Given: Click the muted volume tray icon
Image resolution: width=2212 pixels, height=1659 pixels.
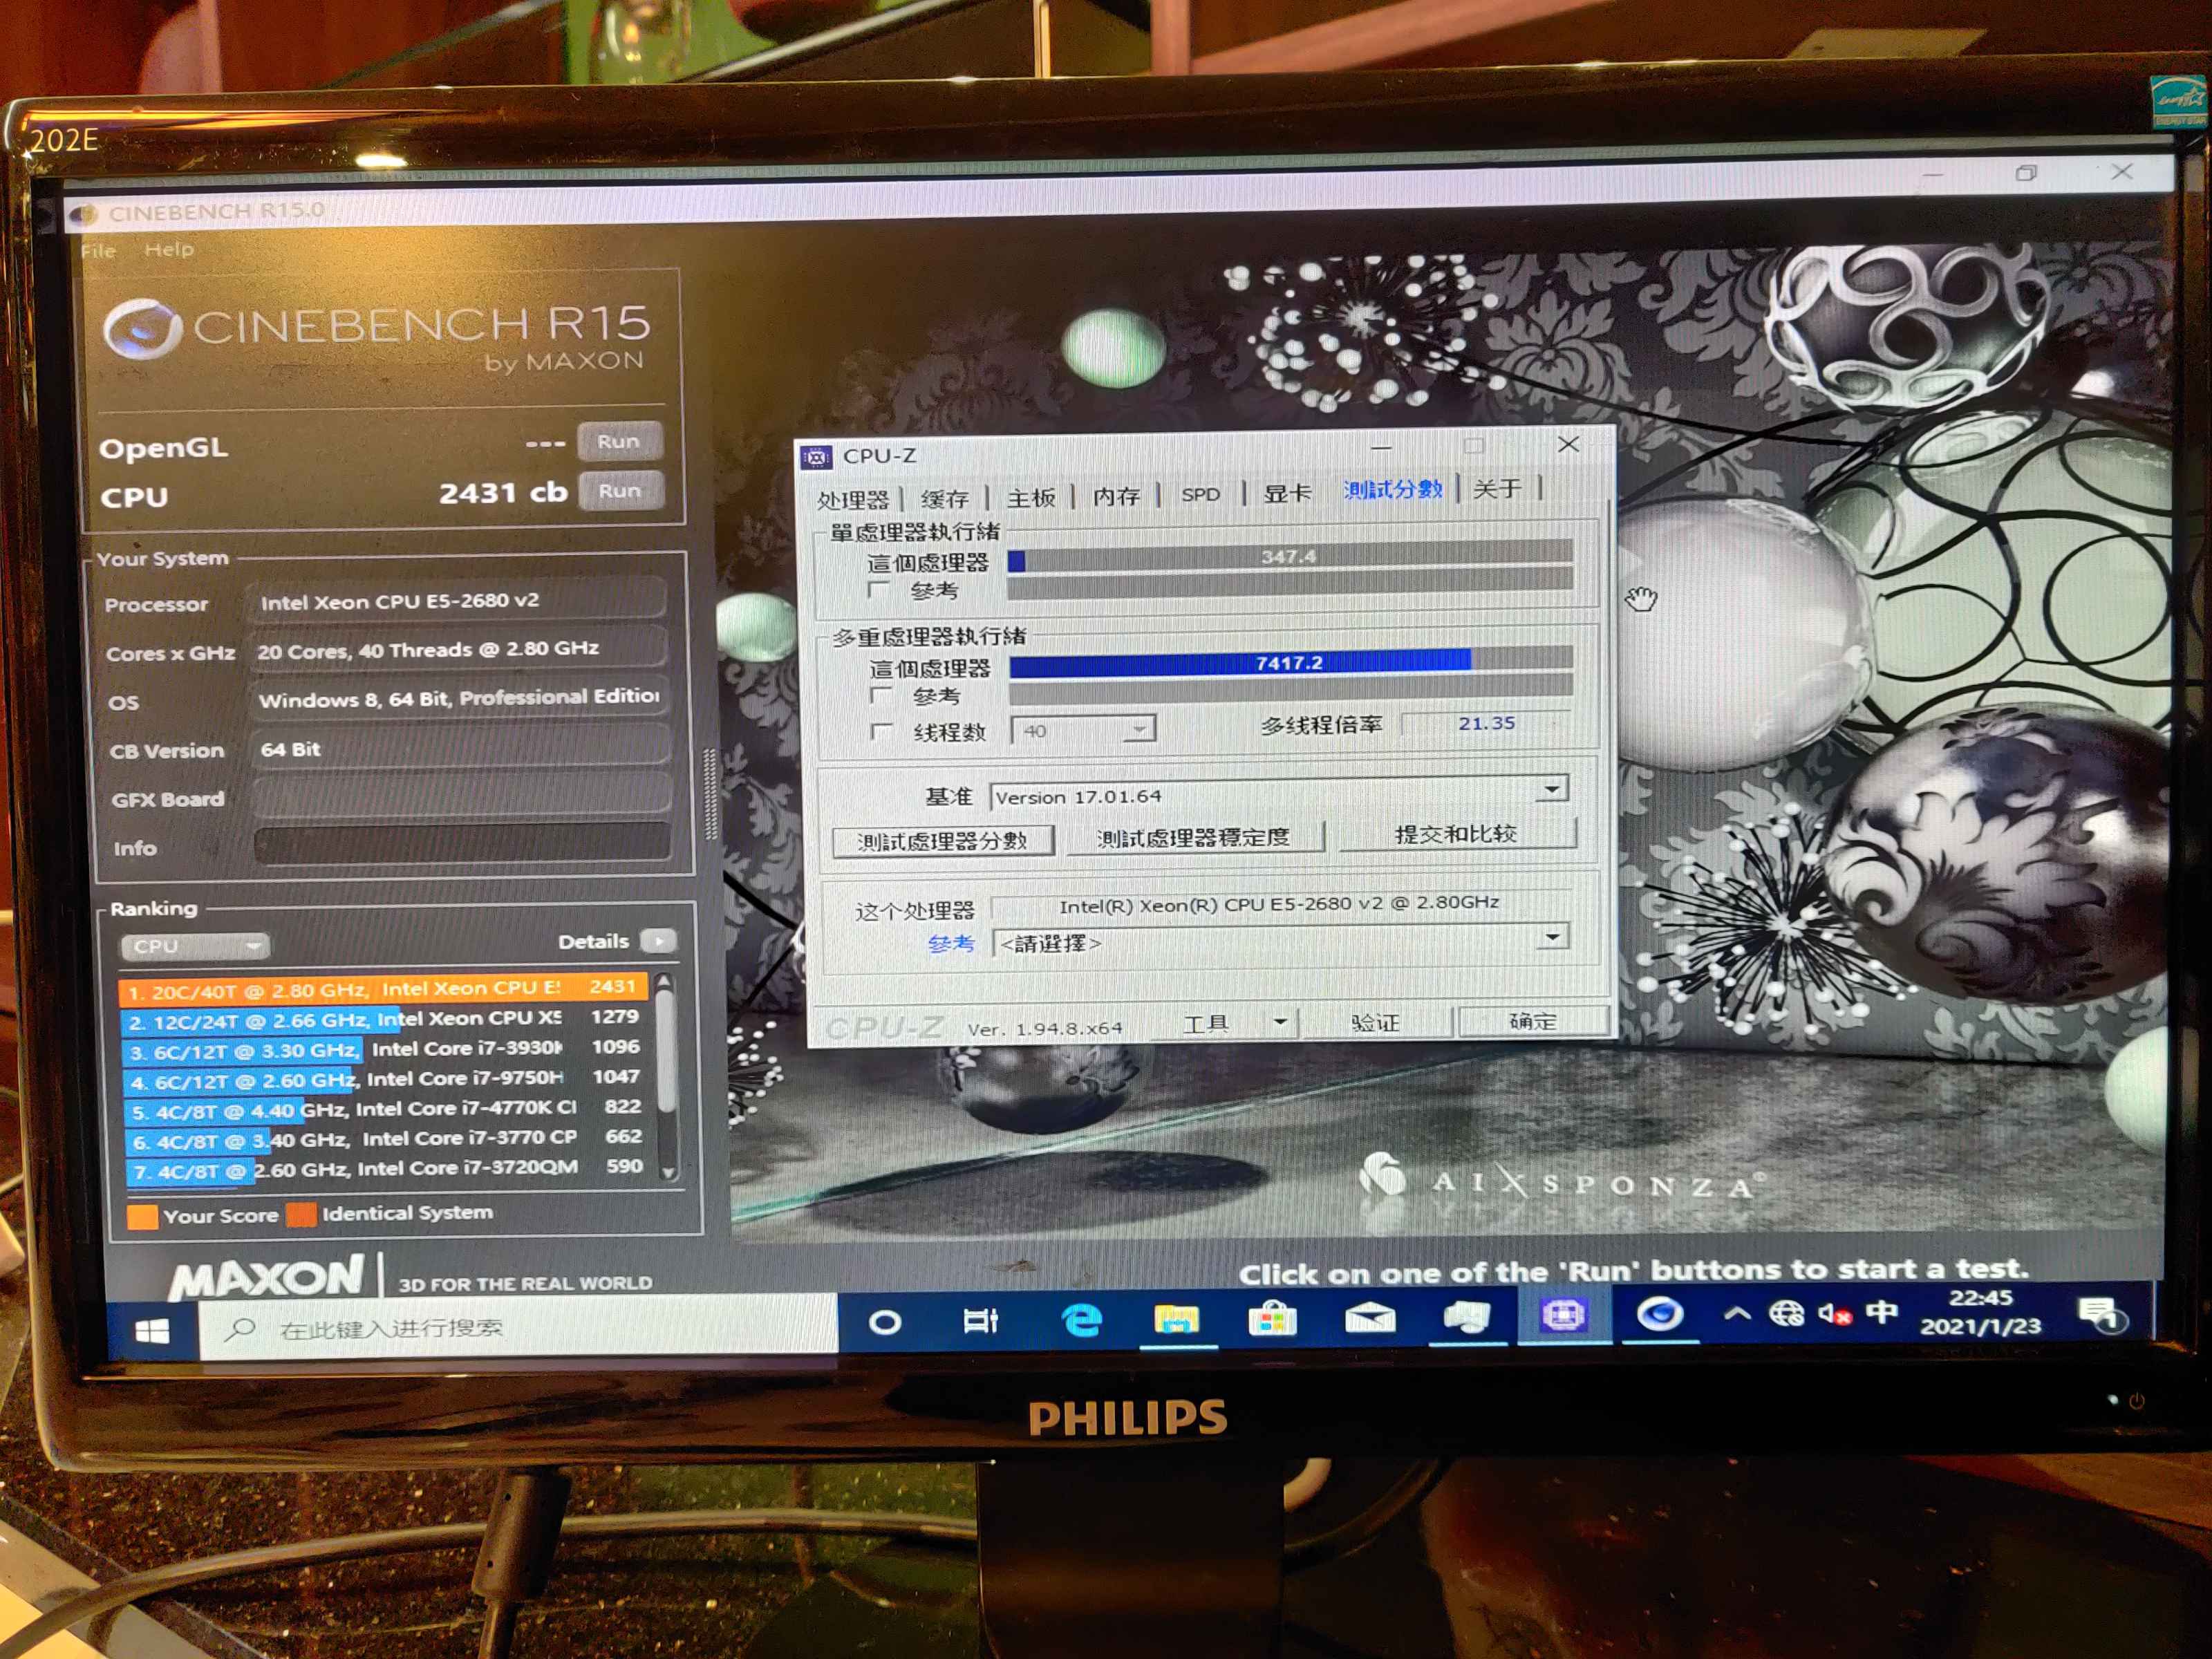Looking at the screenshot, I should 1835,1312.
